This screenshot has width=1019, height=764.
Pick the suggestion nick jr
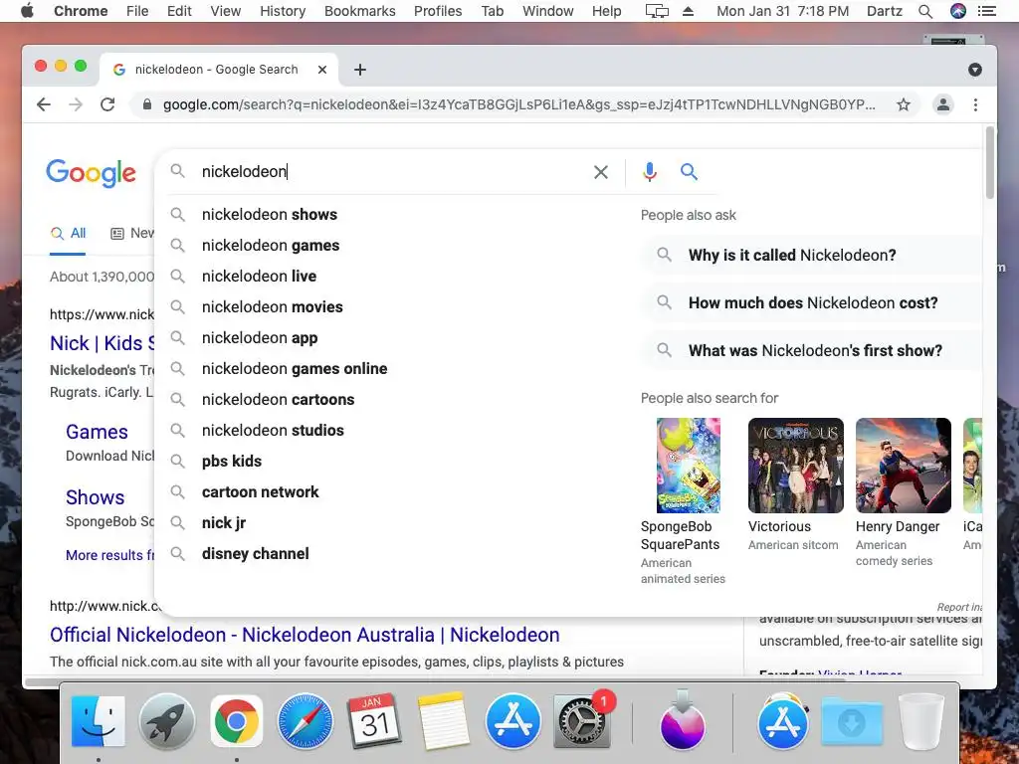(x=224, y=523)
